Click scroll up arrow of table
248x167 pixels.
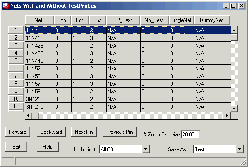[234, 30]
